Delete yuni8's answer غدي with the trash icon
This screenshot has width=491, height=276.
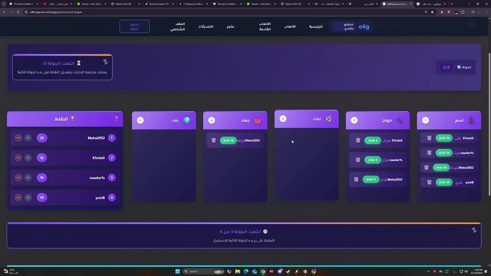(x=429, y=182)
